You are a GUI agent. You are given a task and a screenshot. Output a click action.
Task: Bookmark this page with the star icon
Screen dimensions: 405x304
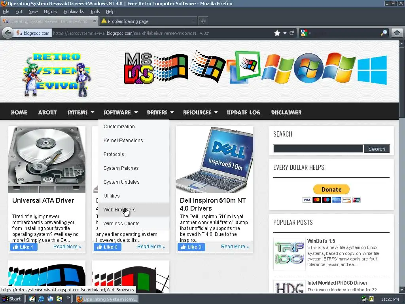click(277, 33)
